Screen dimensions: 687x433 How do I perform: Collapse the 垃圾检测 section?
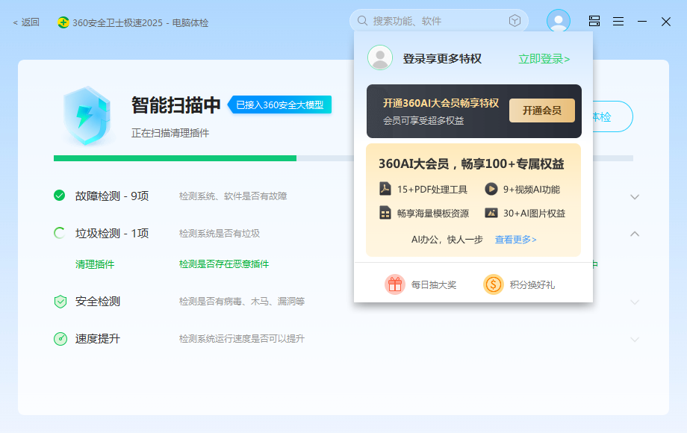[x=635, y=232]
